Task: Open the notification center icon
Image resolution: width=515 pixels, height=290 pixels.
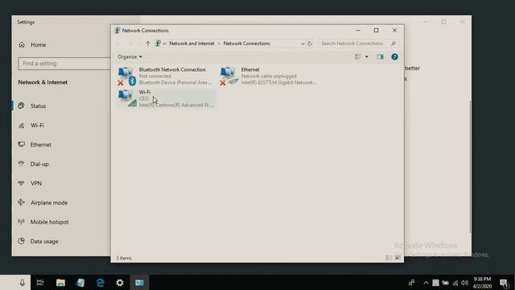Action: pos(505,283)
